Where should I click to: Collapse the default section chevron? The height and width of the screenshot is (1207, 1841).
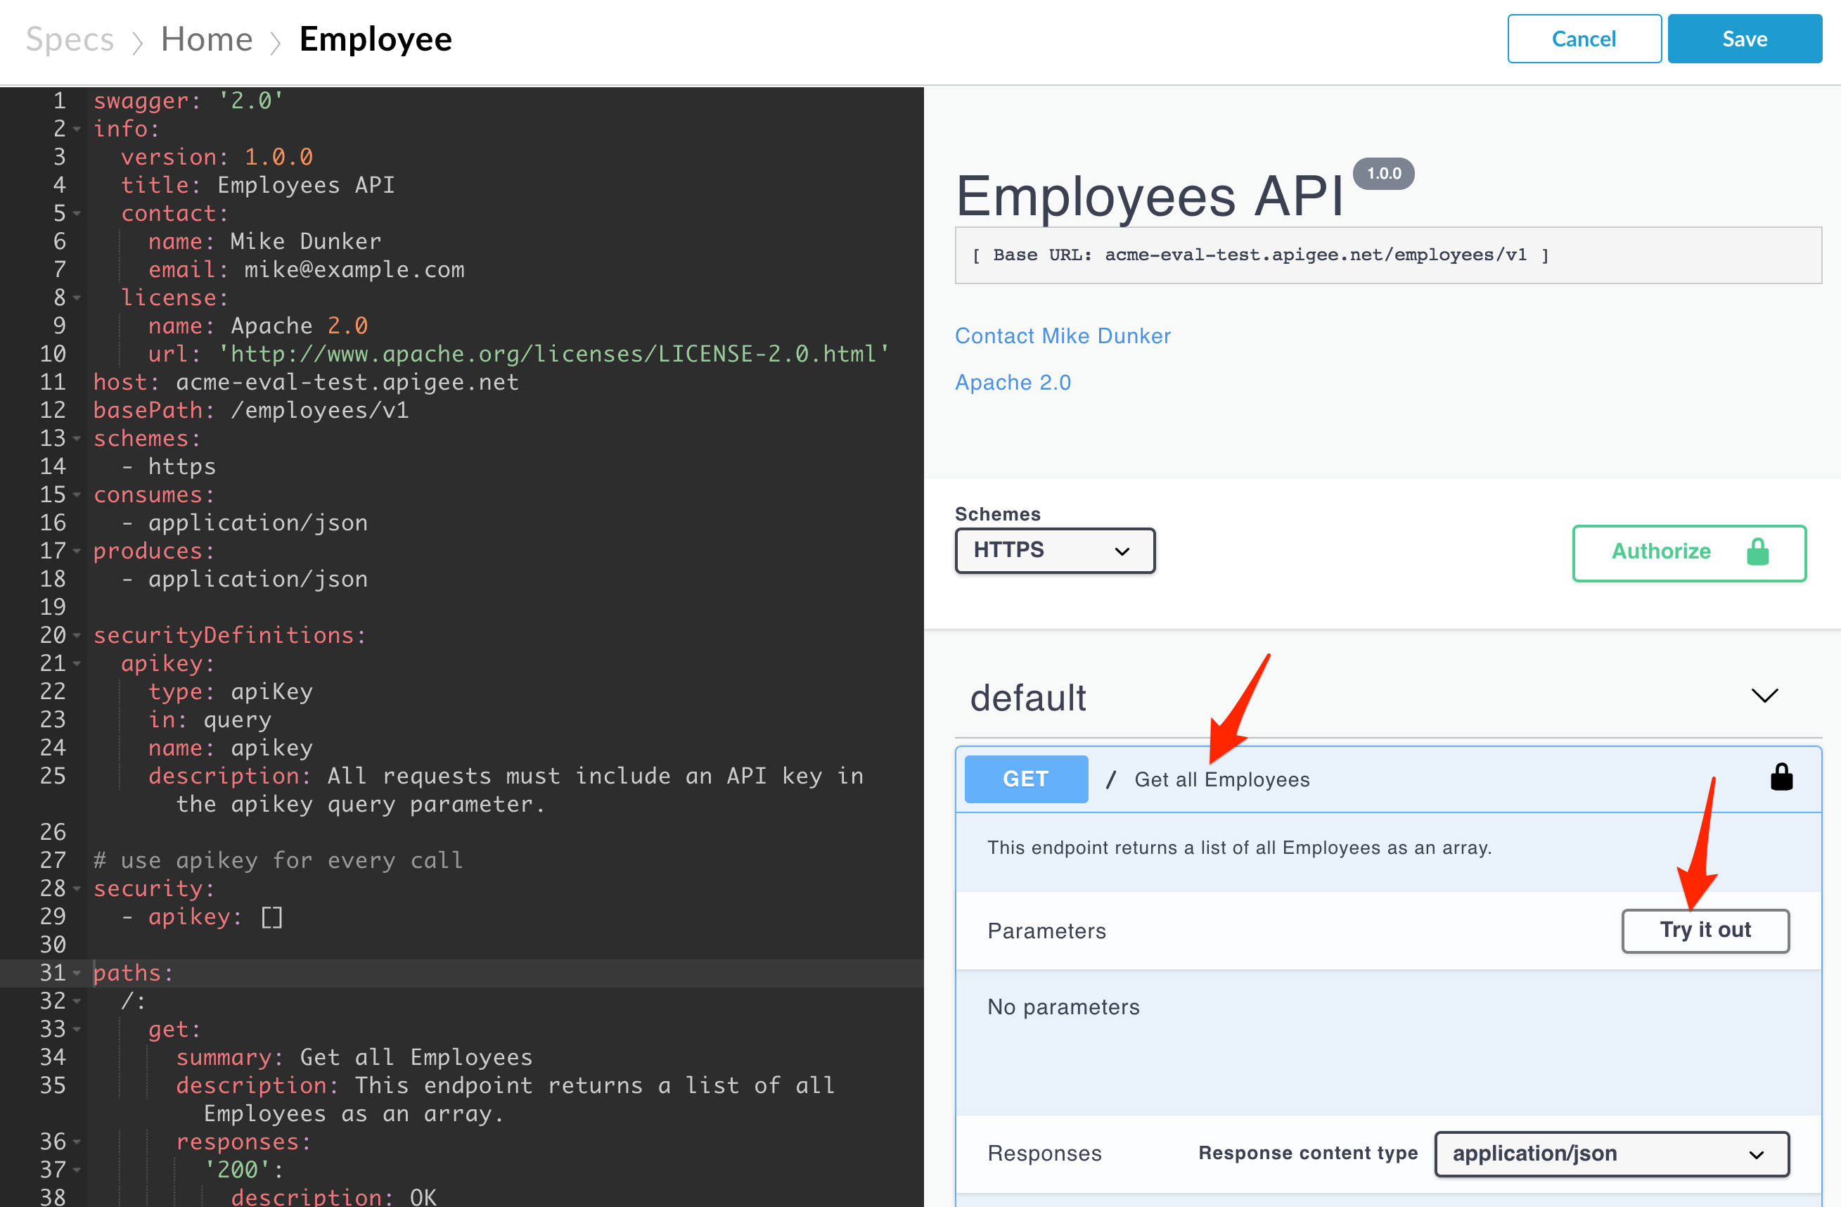[1764, 696]
